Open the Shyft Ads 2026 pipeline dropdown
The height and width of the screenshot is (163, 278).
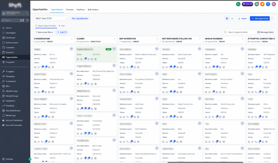click(51, 18)
